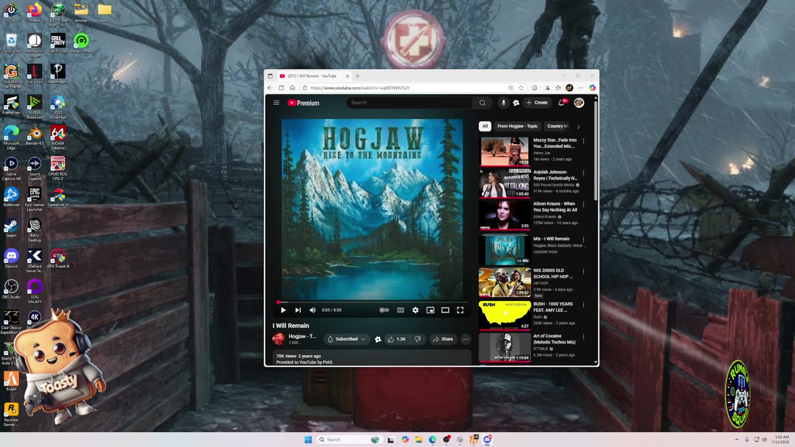Open options for the Alison Krauss video

(583, 204)
